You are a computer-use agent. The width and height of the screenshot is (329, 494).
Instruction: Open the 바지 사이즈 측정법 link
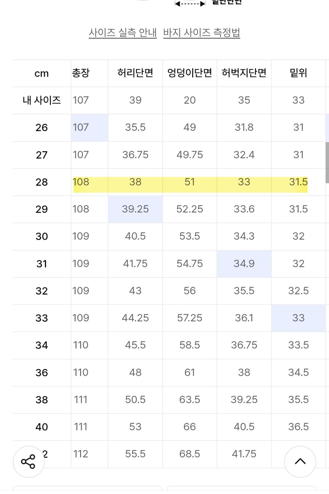click(x=202, y=33)
